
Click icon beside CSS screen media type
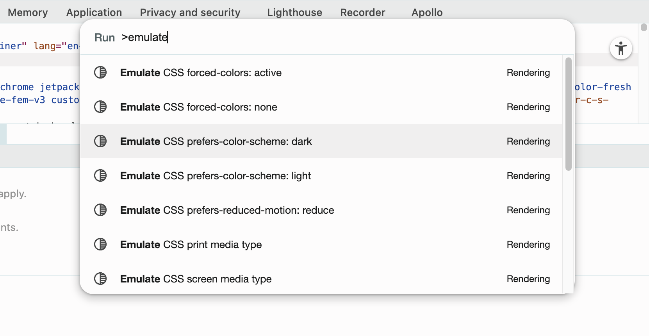100,279
